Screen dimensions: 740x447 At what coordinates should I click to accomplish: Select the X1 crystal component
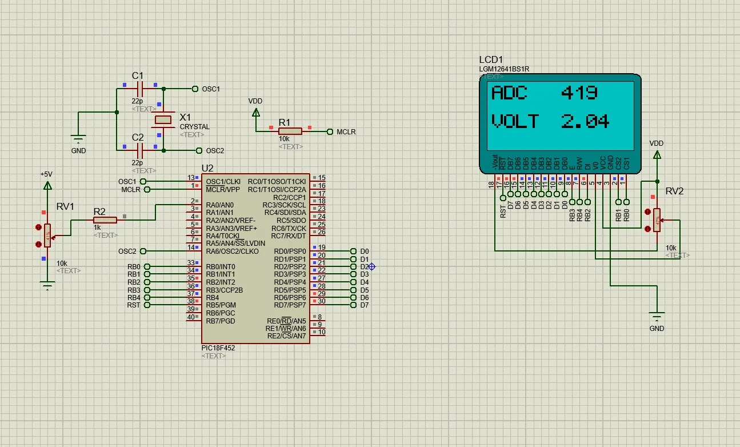(x=163, y=119)
